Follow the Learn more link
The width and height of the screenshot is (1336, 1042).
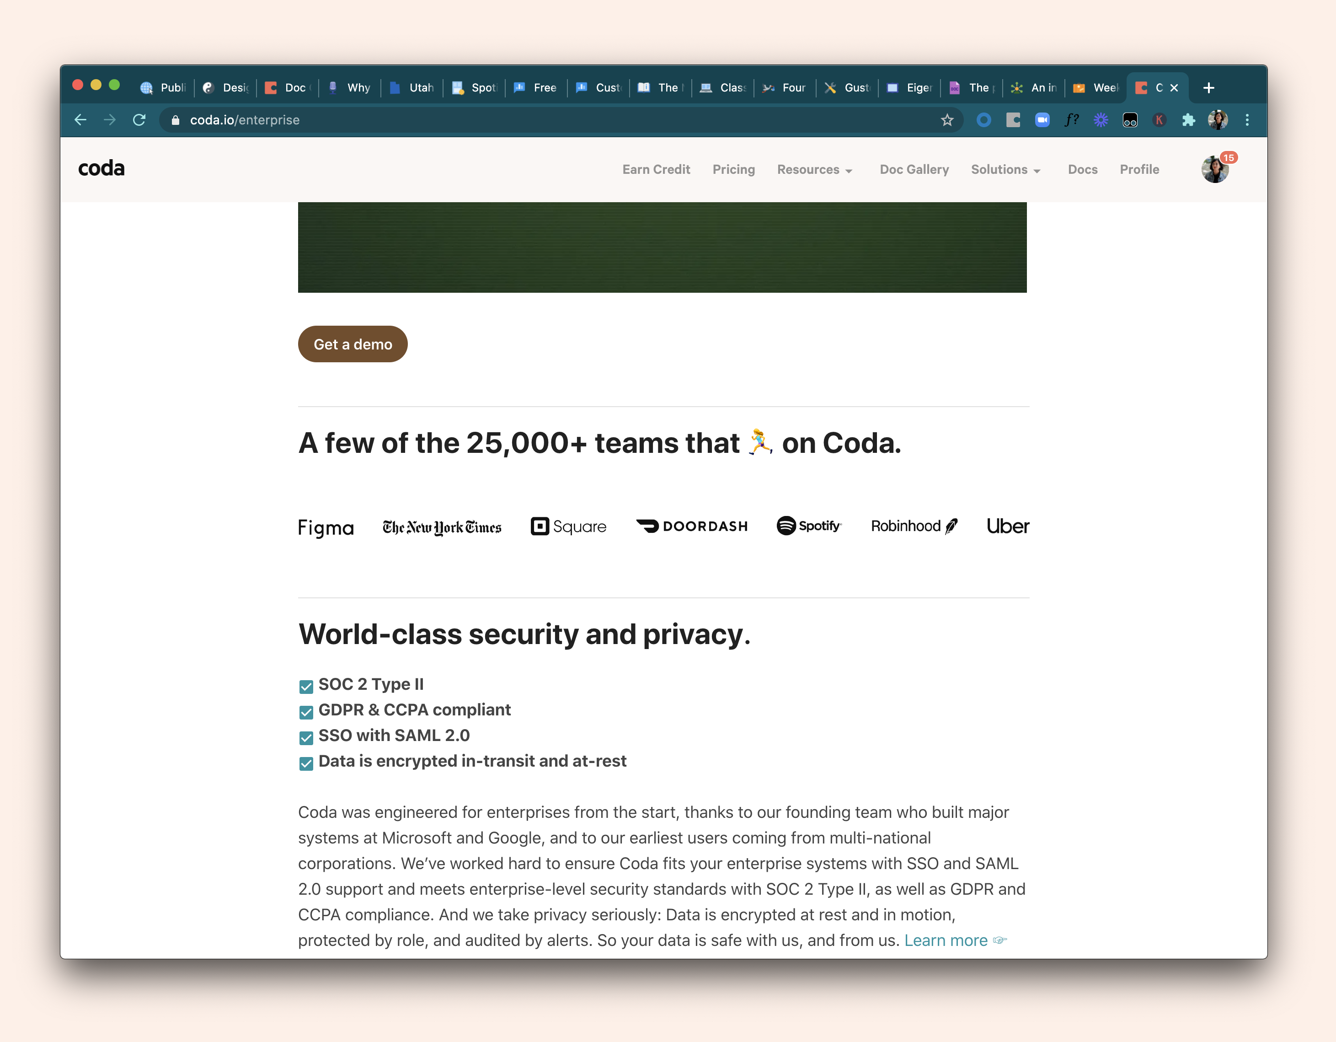pyautogui.click(x=946, y=940)
